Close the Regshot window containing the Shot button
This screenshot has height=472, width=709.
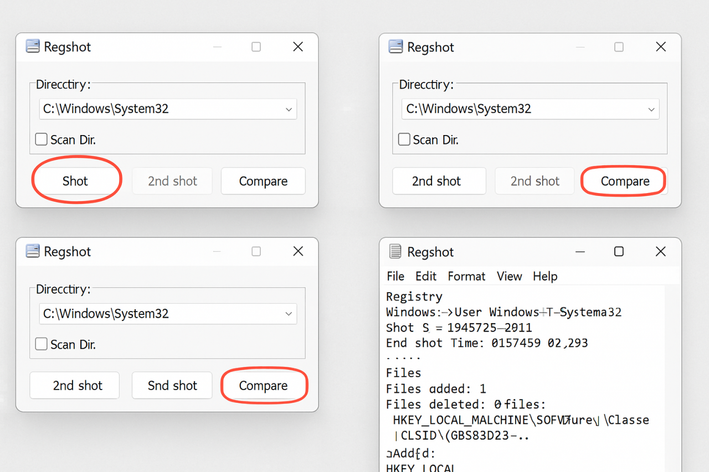click(x=298, y=47)
